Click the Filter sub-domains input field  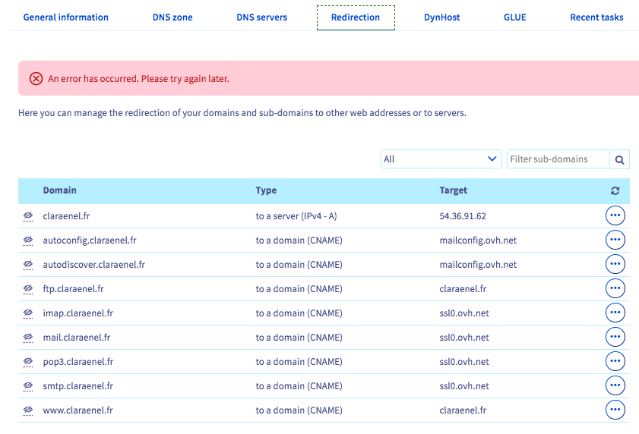tap(558, 159)
